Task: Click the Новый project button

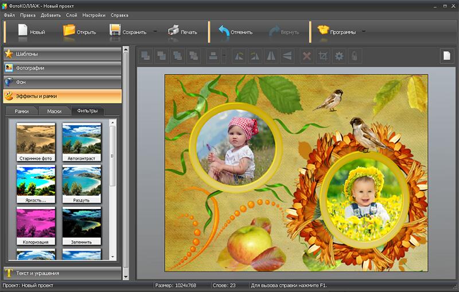Action: point(31,31)
